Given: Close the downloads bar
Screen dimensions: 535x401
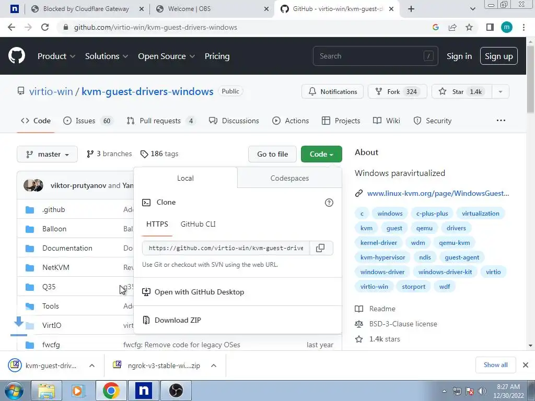Looking at the screenshot, I should (526, 365).
